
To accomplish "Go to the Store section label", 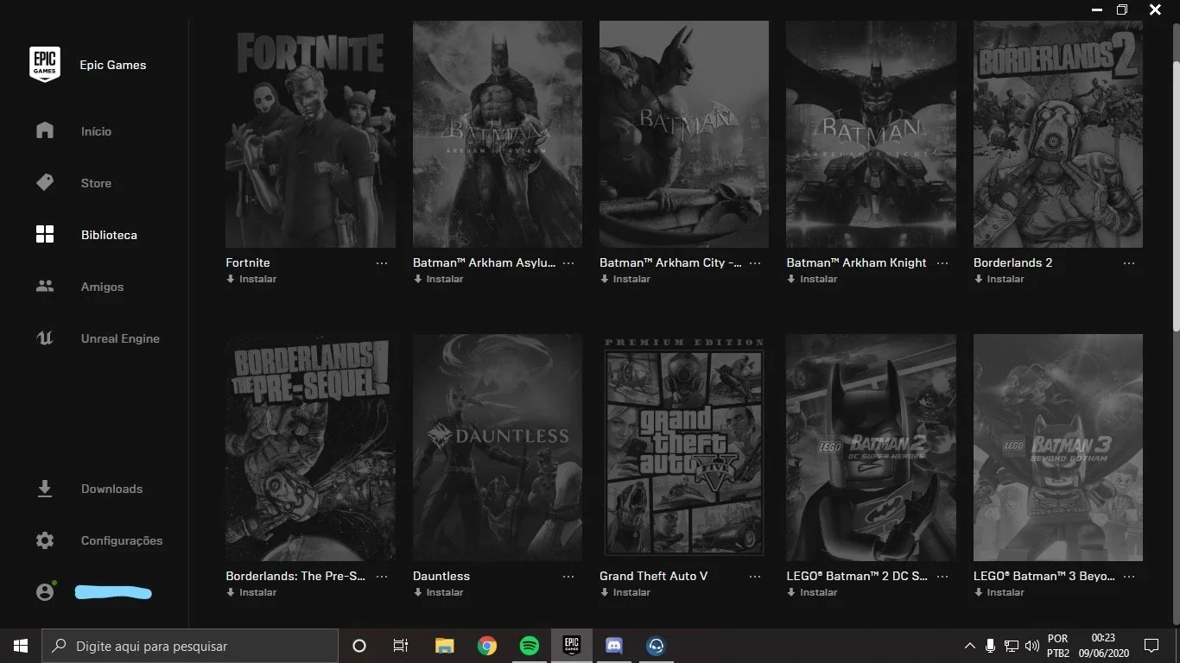I will tap(96, 183).
